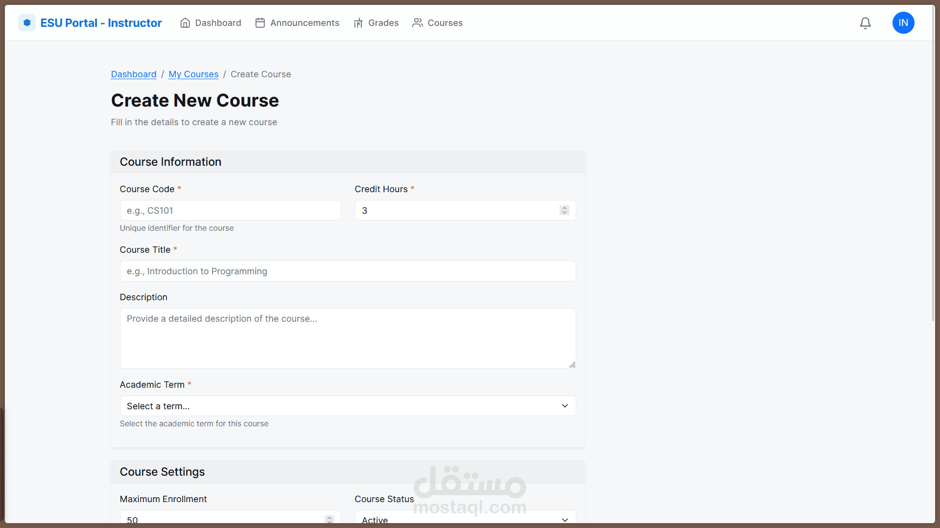Click the Announcements calendar icon

[x=260, y=23]
